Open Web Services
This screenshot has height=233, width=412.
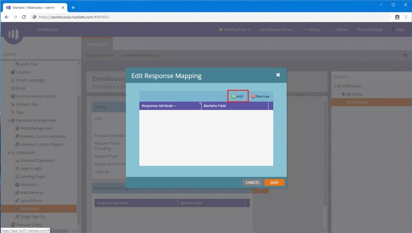click(29, 192)
